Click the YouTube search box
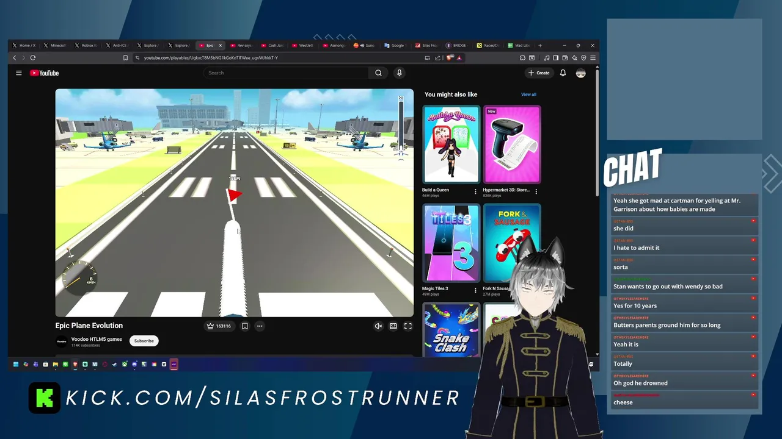The height and width of the screenshot is (439, 782). click(x=286, y=73)
